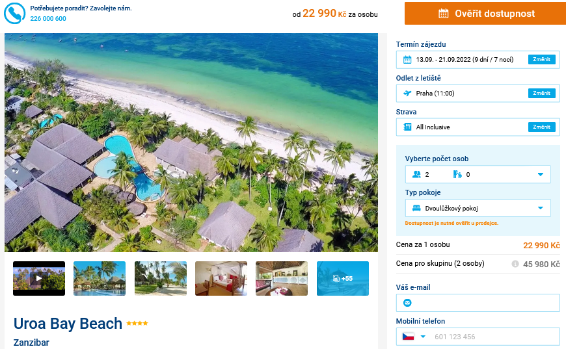This screenshot has width=566, height=349.
Task: Click the orange Ověřit dostupnost button
Action: tap(485, 14)
